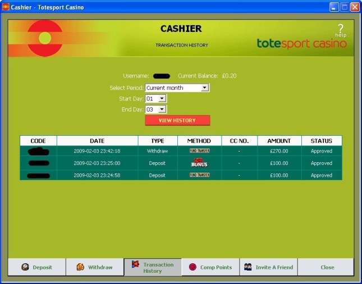
Task: Click the STATUS column header
Action: (322, 141)
